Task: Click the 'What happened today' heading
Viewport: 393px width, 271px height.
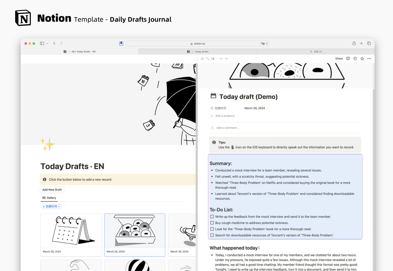Action: point(235,248)
